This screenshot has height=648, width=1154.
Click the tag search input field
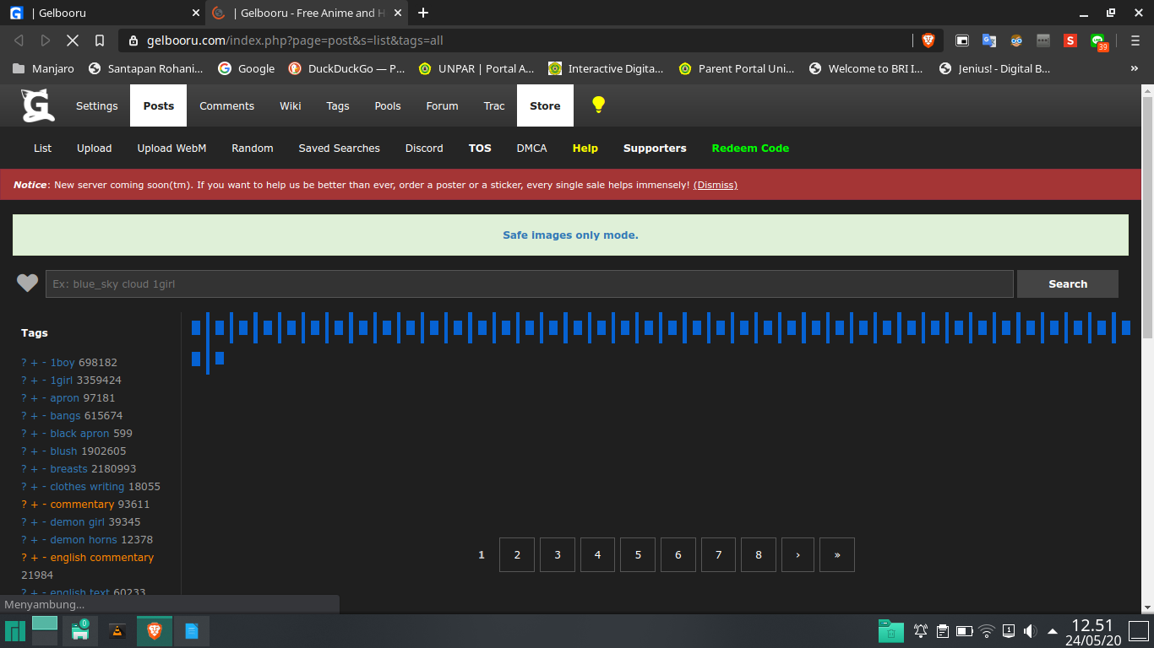coord(530,283)
